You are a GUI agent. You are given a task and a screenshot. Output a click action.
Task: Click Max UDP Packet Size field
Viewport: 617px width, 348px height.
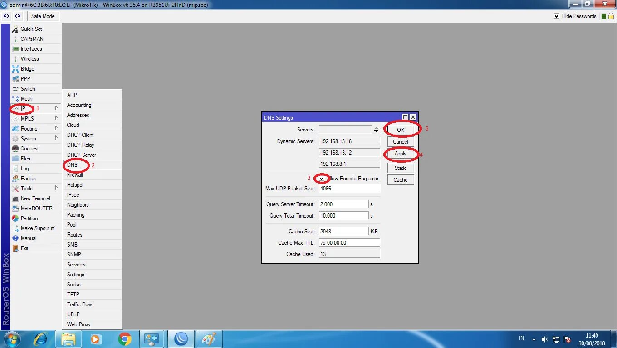click(349, 188)
